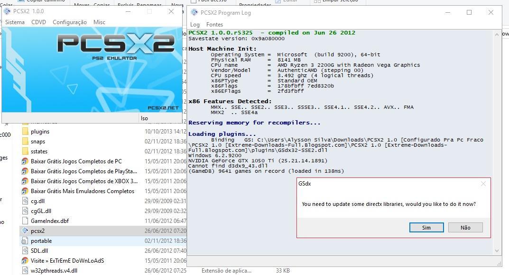The height and width of the screenshot is (275, 509).
Task: Close the PCSX2 Program Log window
Action: (491, 12)
